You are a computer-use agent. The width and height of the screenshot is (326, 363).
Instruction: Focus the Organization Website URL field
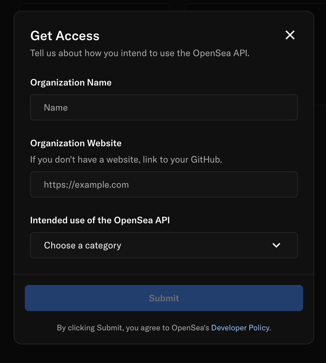pos(164,184)
